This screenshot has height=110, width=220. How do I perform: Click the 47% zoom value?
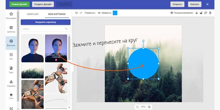(143, 107)
